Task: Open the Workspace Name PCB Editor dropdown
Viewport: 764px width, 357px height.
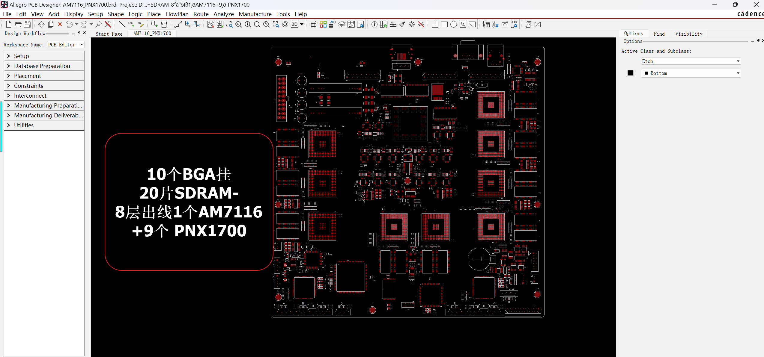Action: (x=66, y=45)
